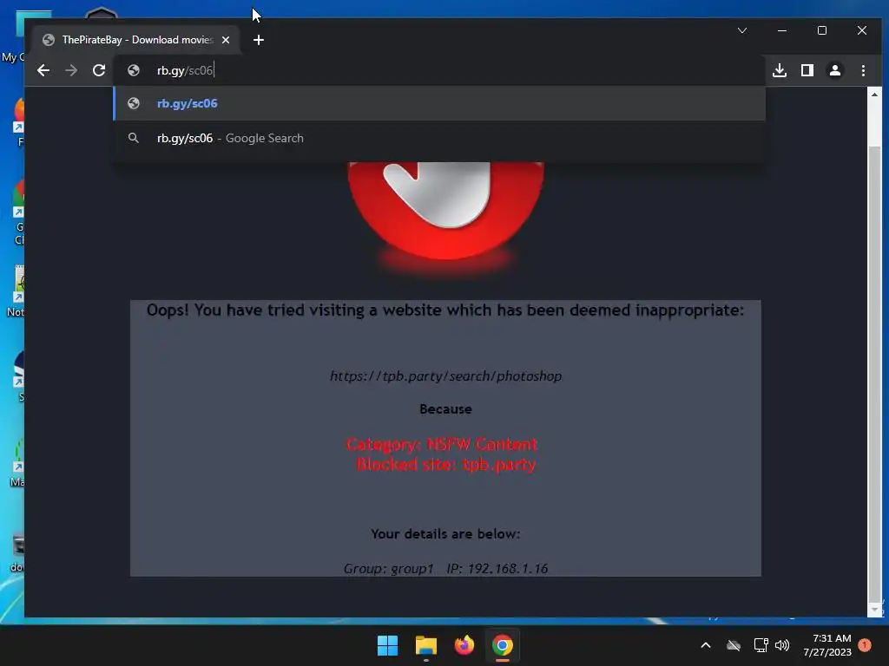The image size is (889, 666).
Task: Open Firefox from the taskbar
Action: pos(464,645)
